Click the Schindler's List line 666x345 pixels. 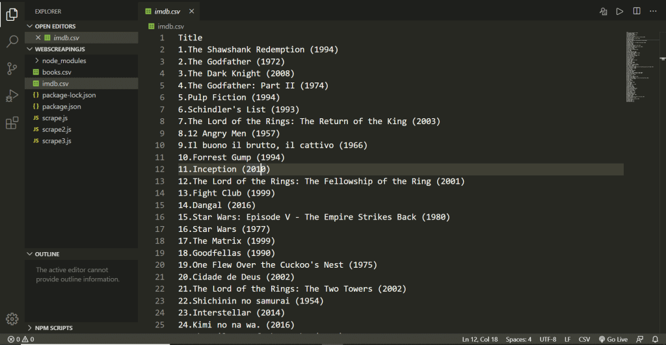(239, 110)
